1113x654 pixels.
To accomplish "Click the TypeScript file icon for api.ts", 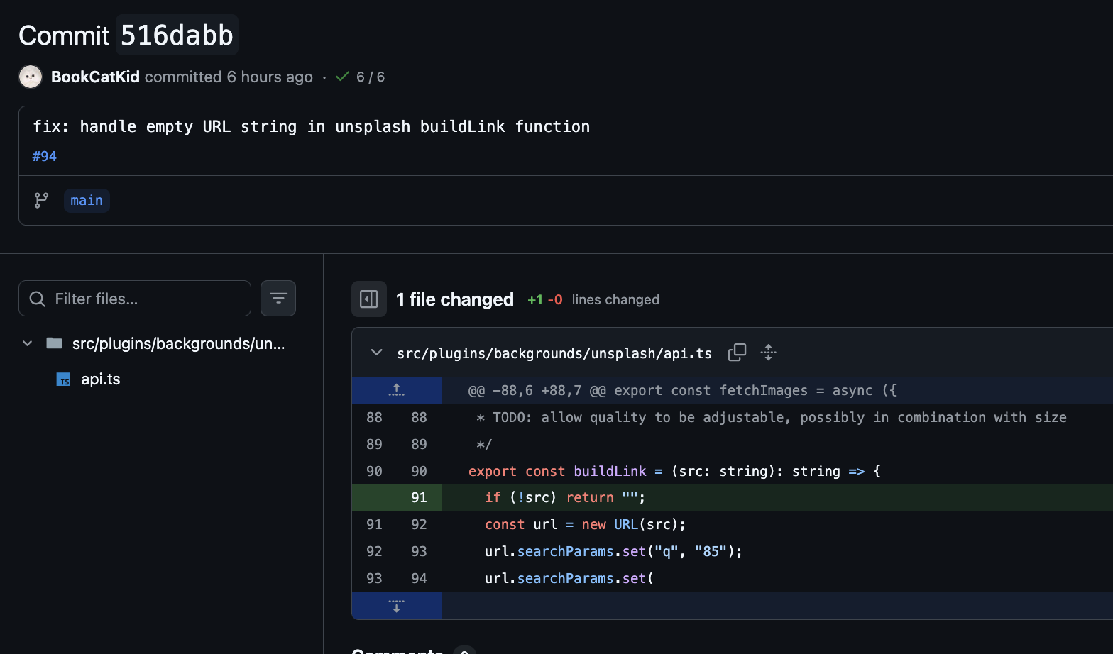I will (63, 379).
